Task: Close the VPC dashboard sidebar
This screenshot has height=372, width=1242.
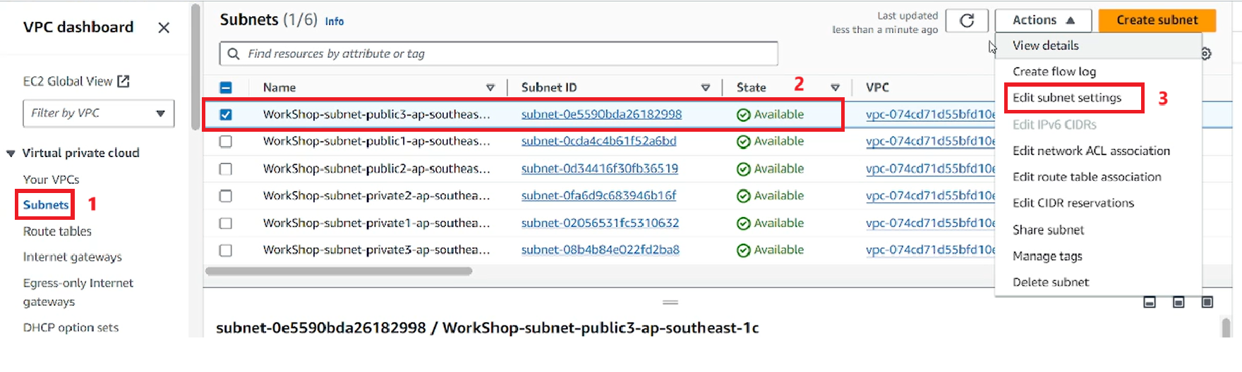Action: 164,28
